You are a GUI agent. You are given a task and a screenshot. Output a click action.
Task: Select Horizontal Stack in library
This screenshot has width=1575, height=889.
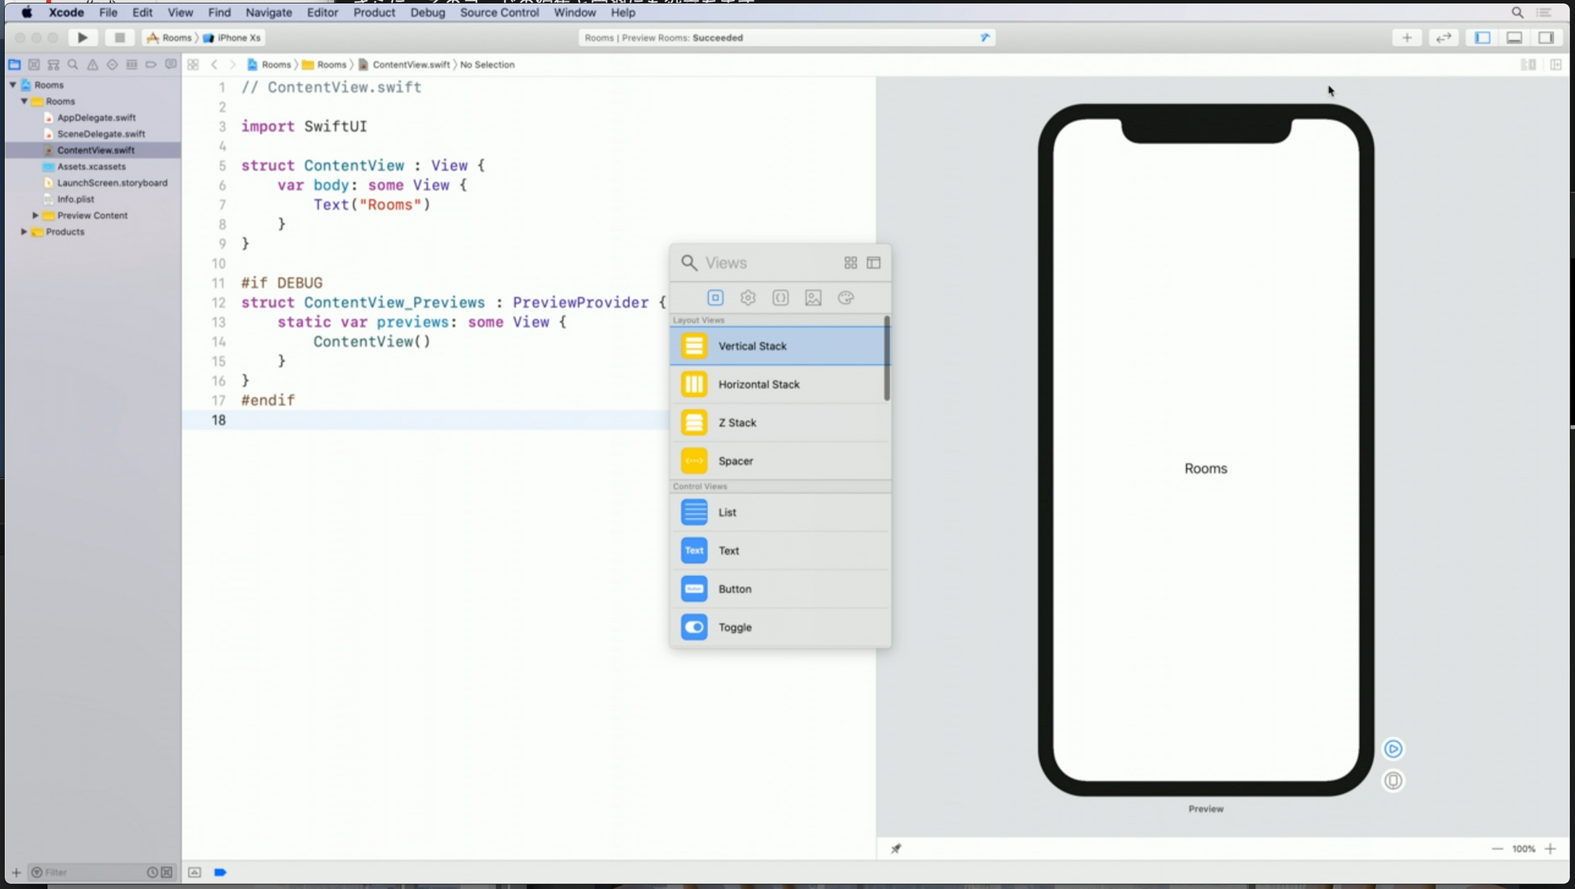pos(758,384)
